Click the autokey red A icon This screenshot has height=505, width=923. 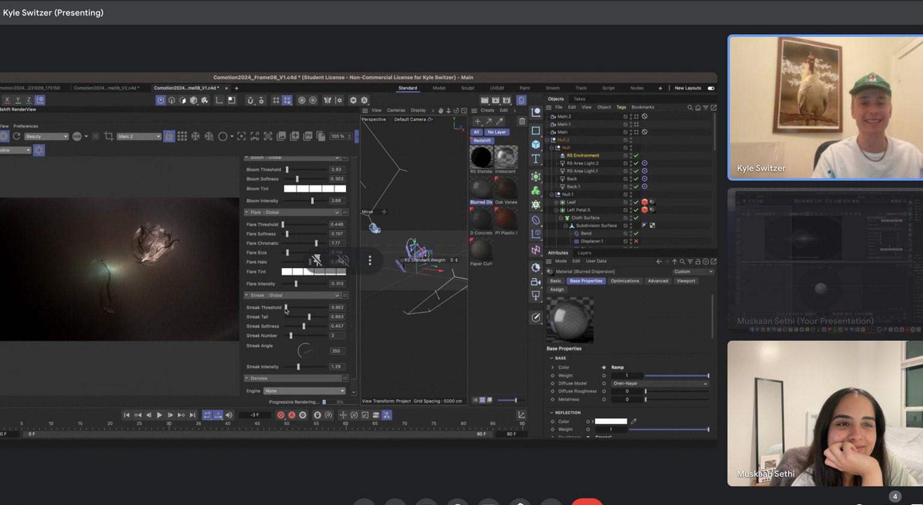coord(291,415)
